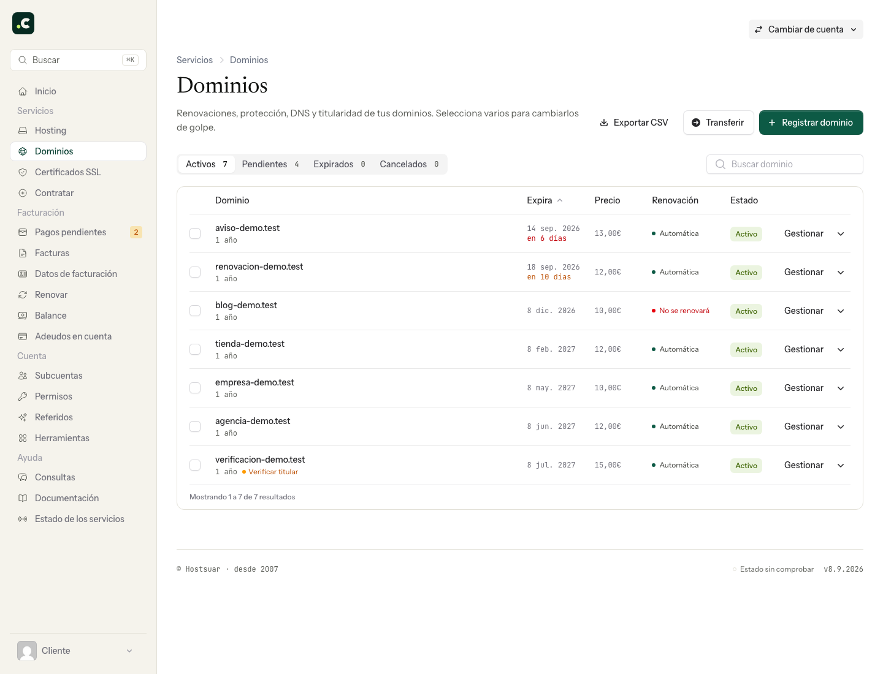Viewport: 883px width, 674px height.
Task: Select the Activos tab
Action: coord(207,164)
